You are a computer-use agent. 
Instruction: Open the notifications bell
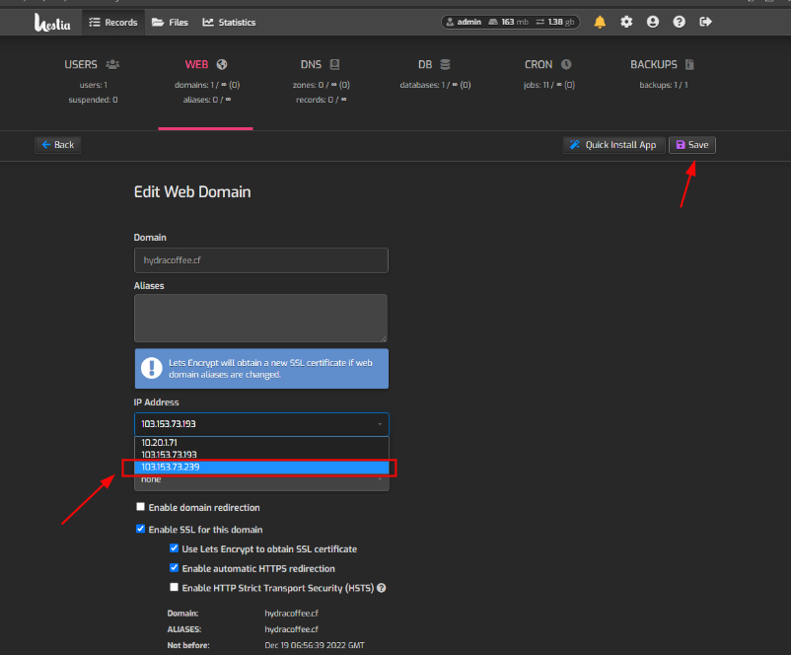tap(600, 22)
